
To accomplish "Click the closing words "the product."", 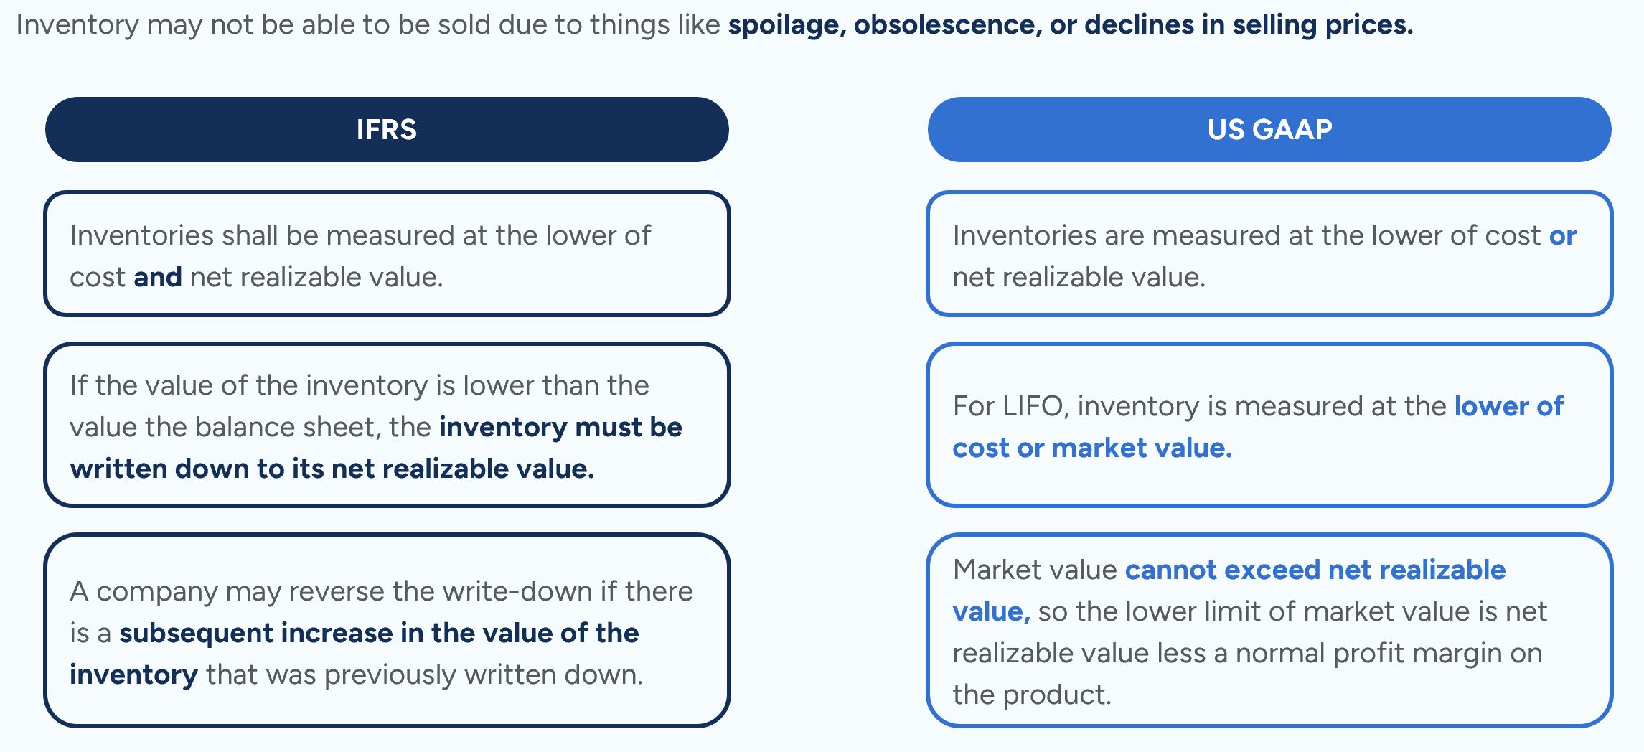I will pos(1031,695).
